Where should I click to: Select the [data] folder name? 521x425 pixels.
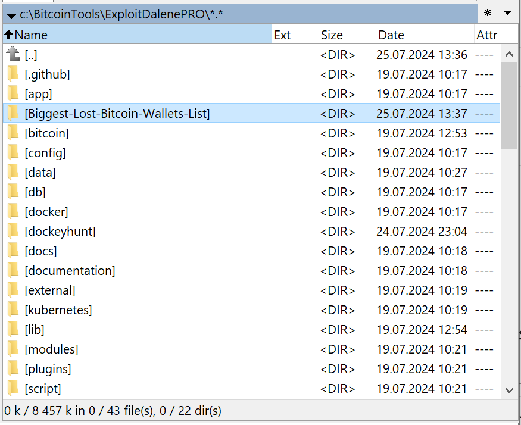pyautogui.click(x=40, y=173)
